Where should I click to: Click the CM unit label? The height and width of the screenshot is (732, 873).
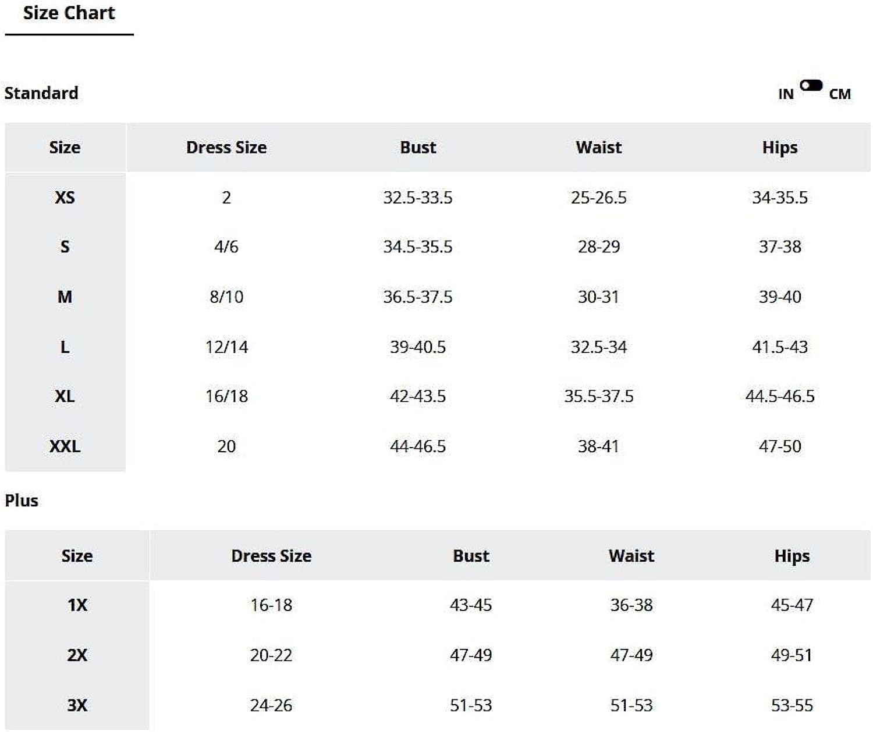(840, 94)
